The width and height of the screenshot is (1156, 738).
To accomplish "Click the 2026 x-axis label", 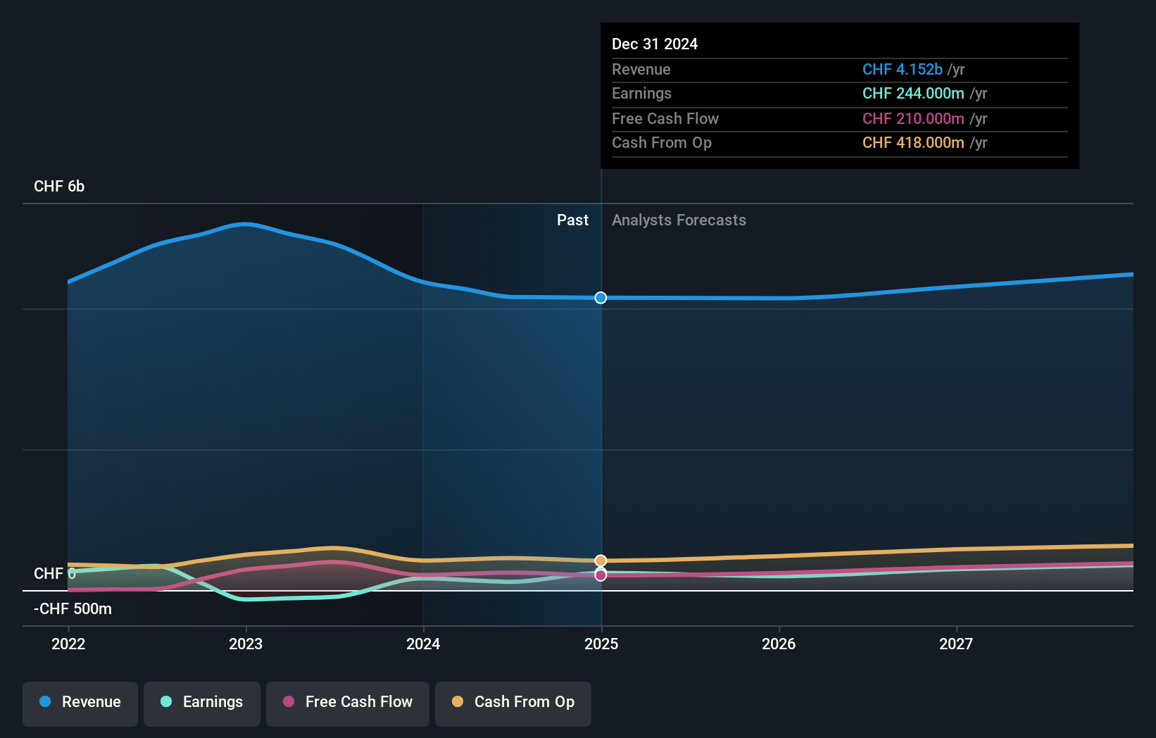I will pyautogui.click(x=779, y=644).
